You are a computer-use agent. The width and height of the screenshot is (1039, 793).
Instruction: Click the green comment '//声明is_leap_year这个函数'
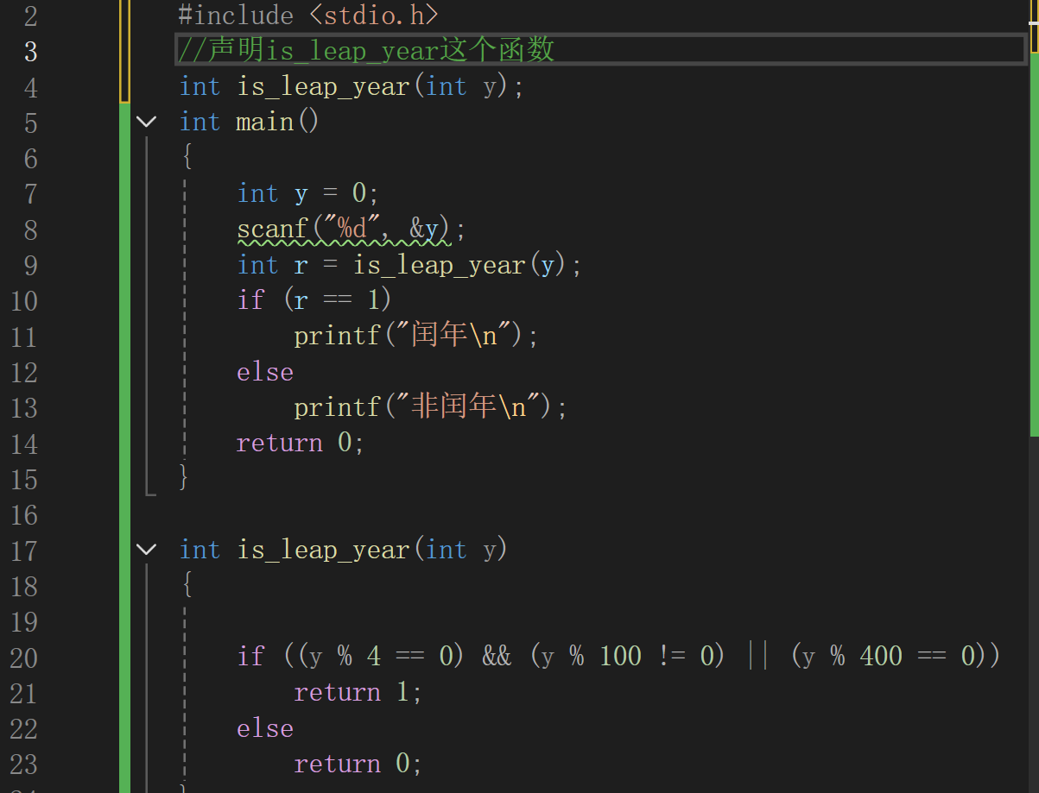coord(366,50)
